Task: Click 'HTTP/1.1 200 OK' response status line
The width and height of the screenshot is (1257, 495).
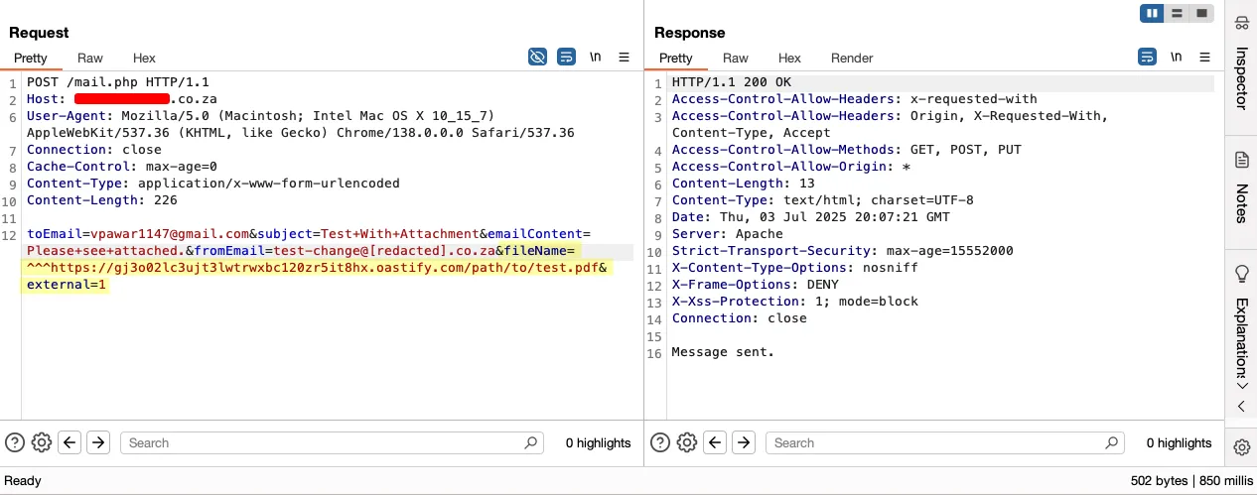Action: (x=732, y=82)
